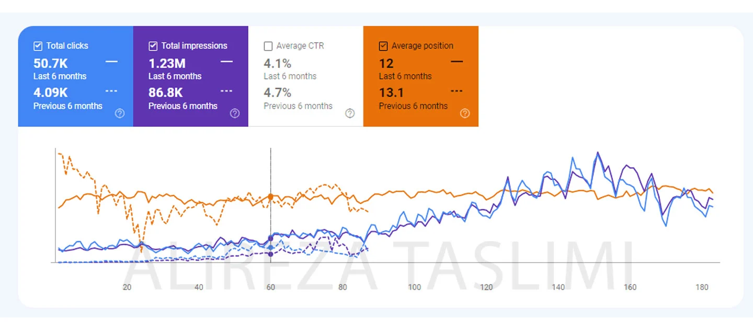753x331 pixels.
Task: Click the 180 label on the chart axis
Action: click(702, 287)
